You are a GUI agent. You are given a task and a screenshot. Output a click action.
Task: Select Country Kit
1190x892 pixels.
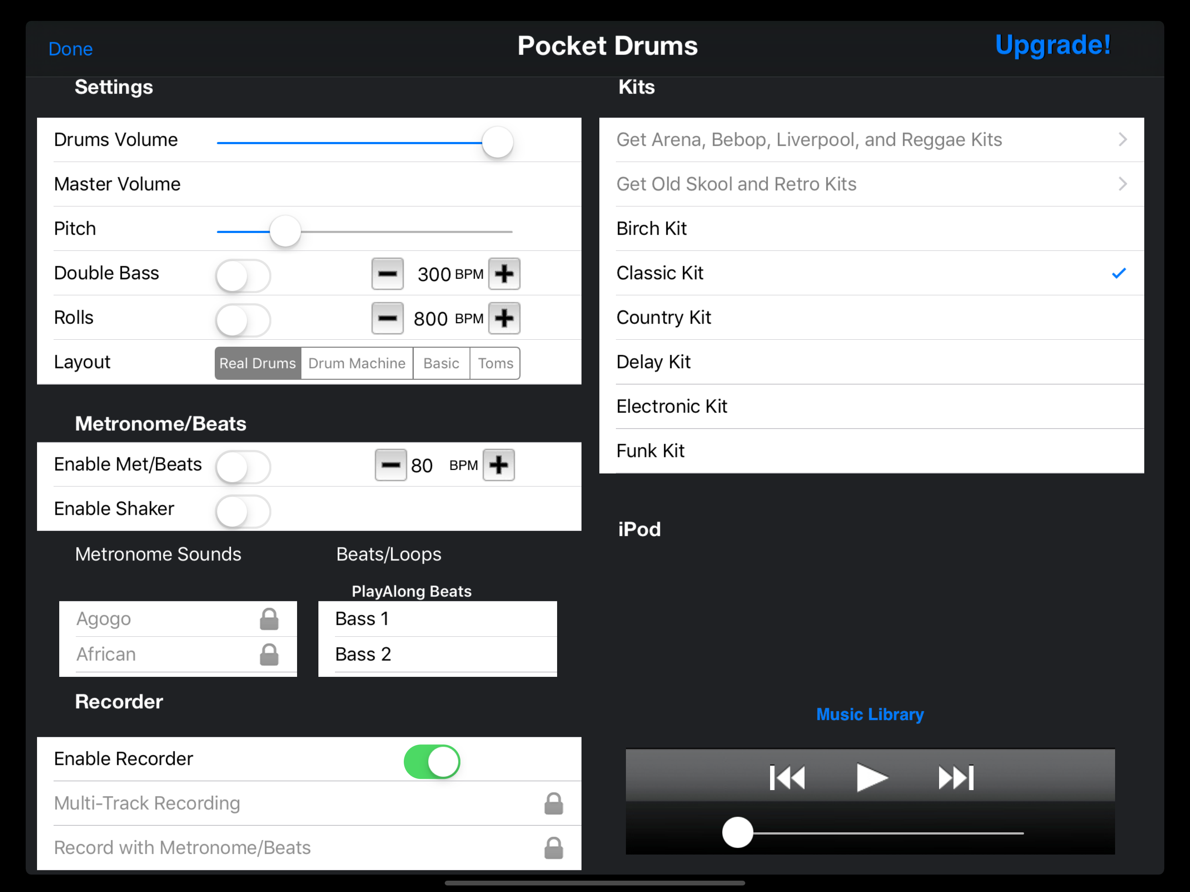(872, 318)
